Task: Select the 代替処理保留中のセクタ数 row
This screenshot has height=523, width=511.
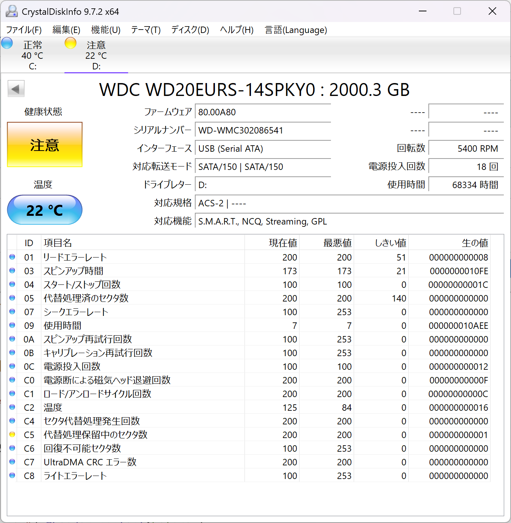Action: (x=96, y=435)
